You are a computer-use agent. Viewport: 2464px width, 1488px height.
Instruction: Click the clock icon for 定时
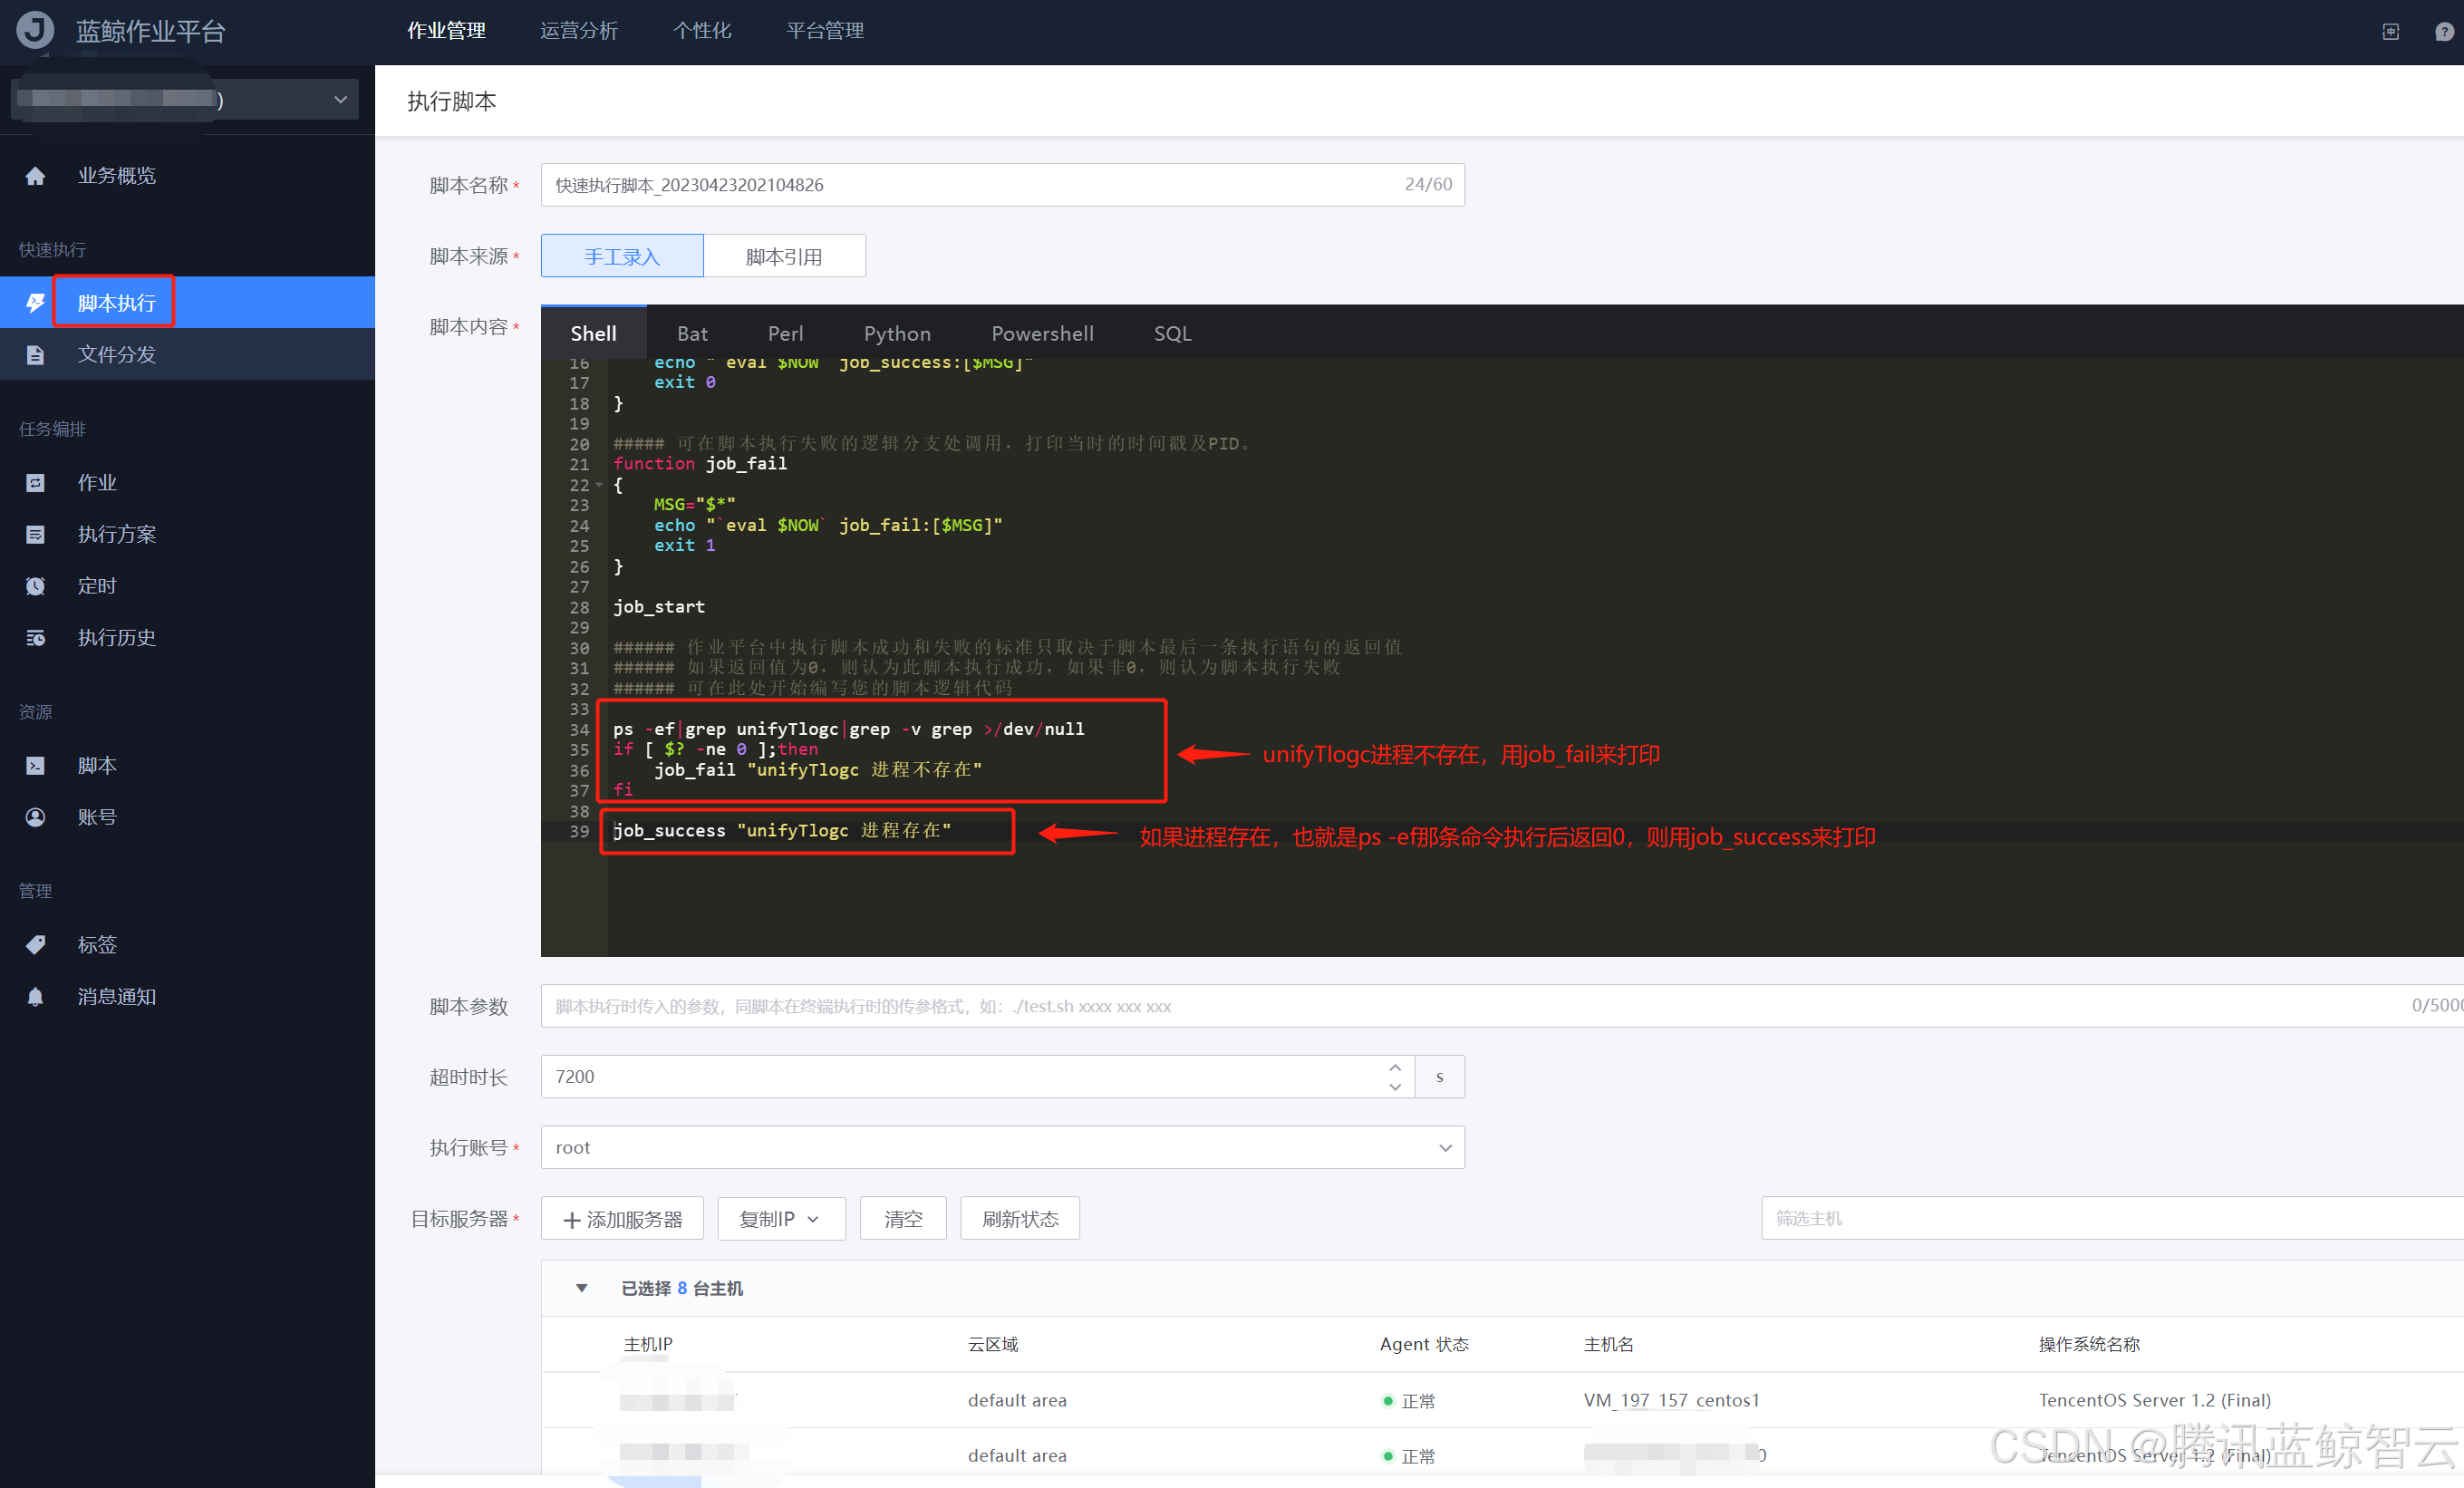coord(35,586)
